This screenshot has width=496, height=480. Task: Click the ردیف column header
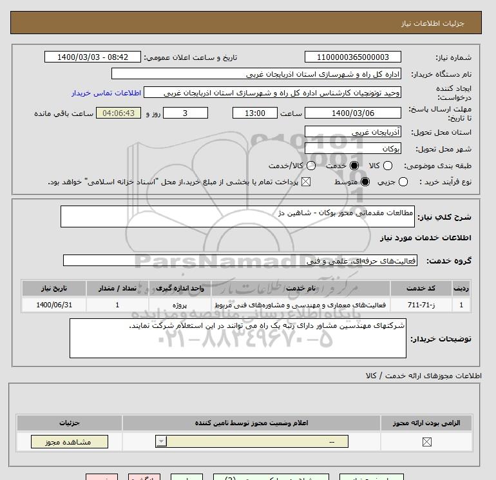click(461, 288)
